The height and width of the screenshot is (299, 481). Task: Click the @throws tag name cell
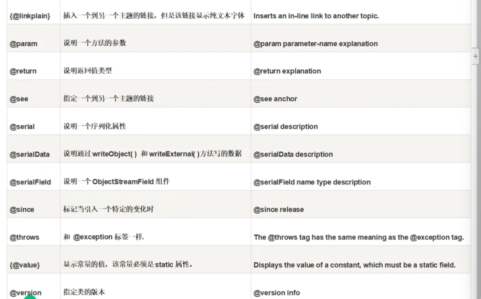tap(24, 237)
